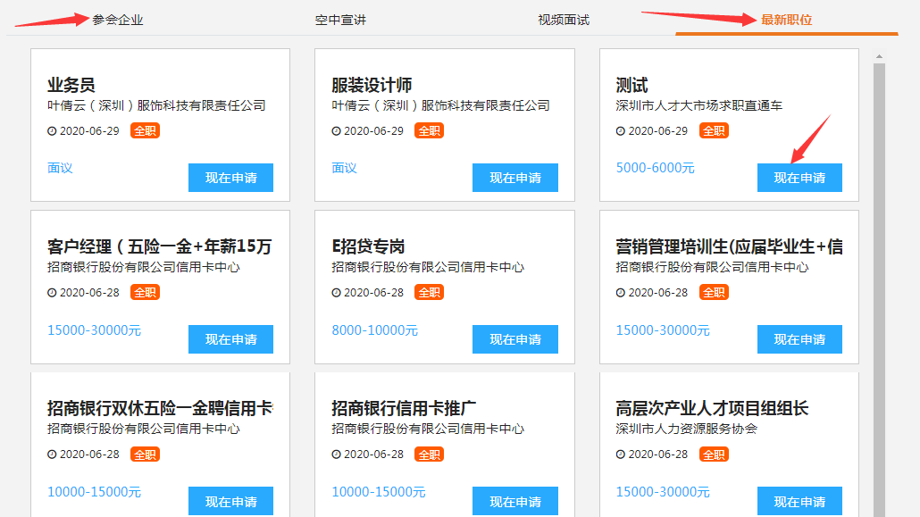This screenshot has height=517, width=920.
Task: Open 招商银行信用卡推广 job title
Action: point(404,408)
